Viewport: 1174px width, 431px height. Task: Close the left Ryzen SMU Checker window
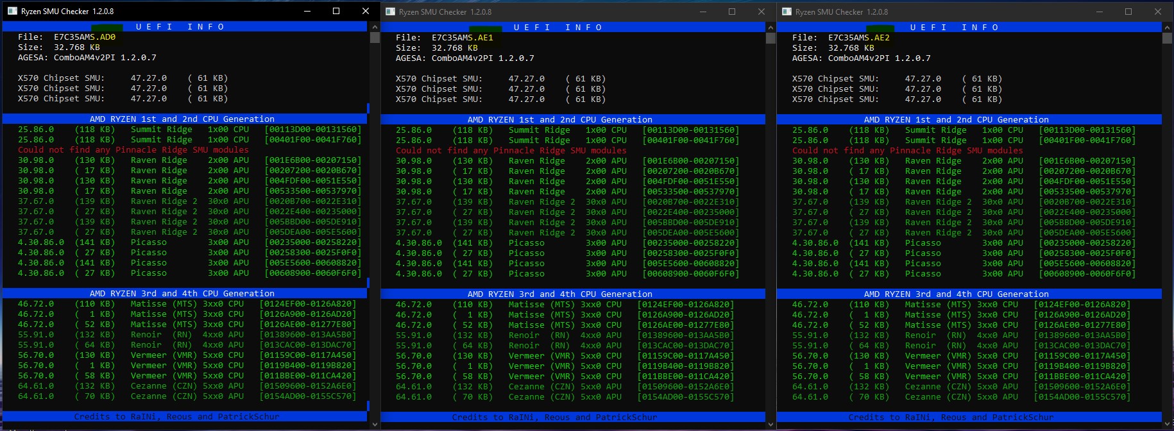click(x=366, y=11)
